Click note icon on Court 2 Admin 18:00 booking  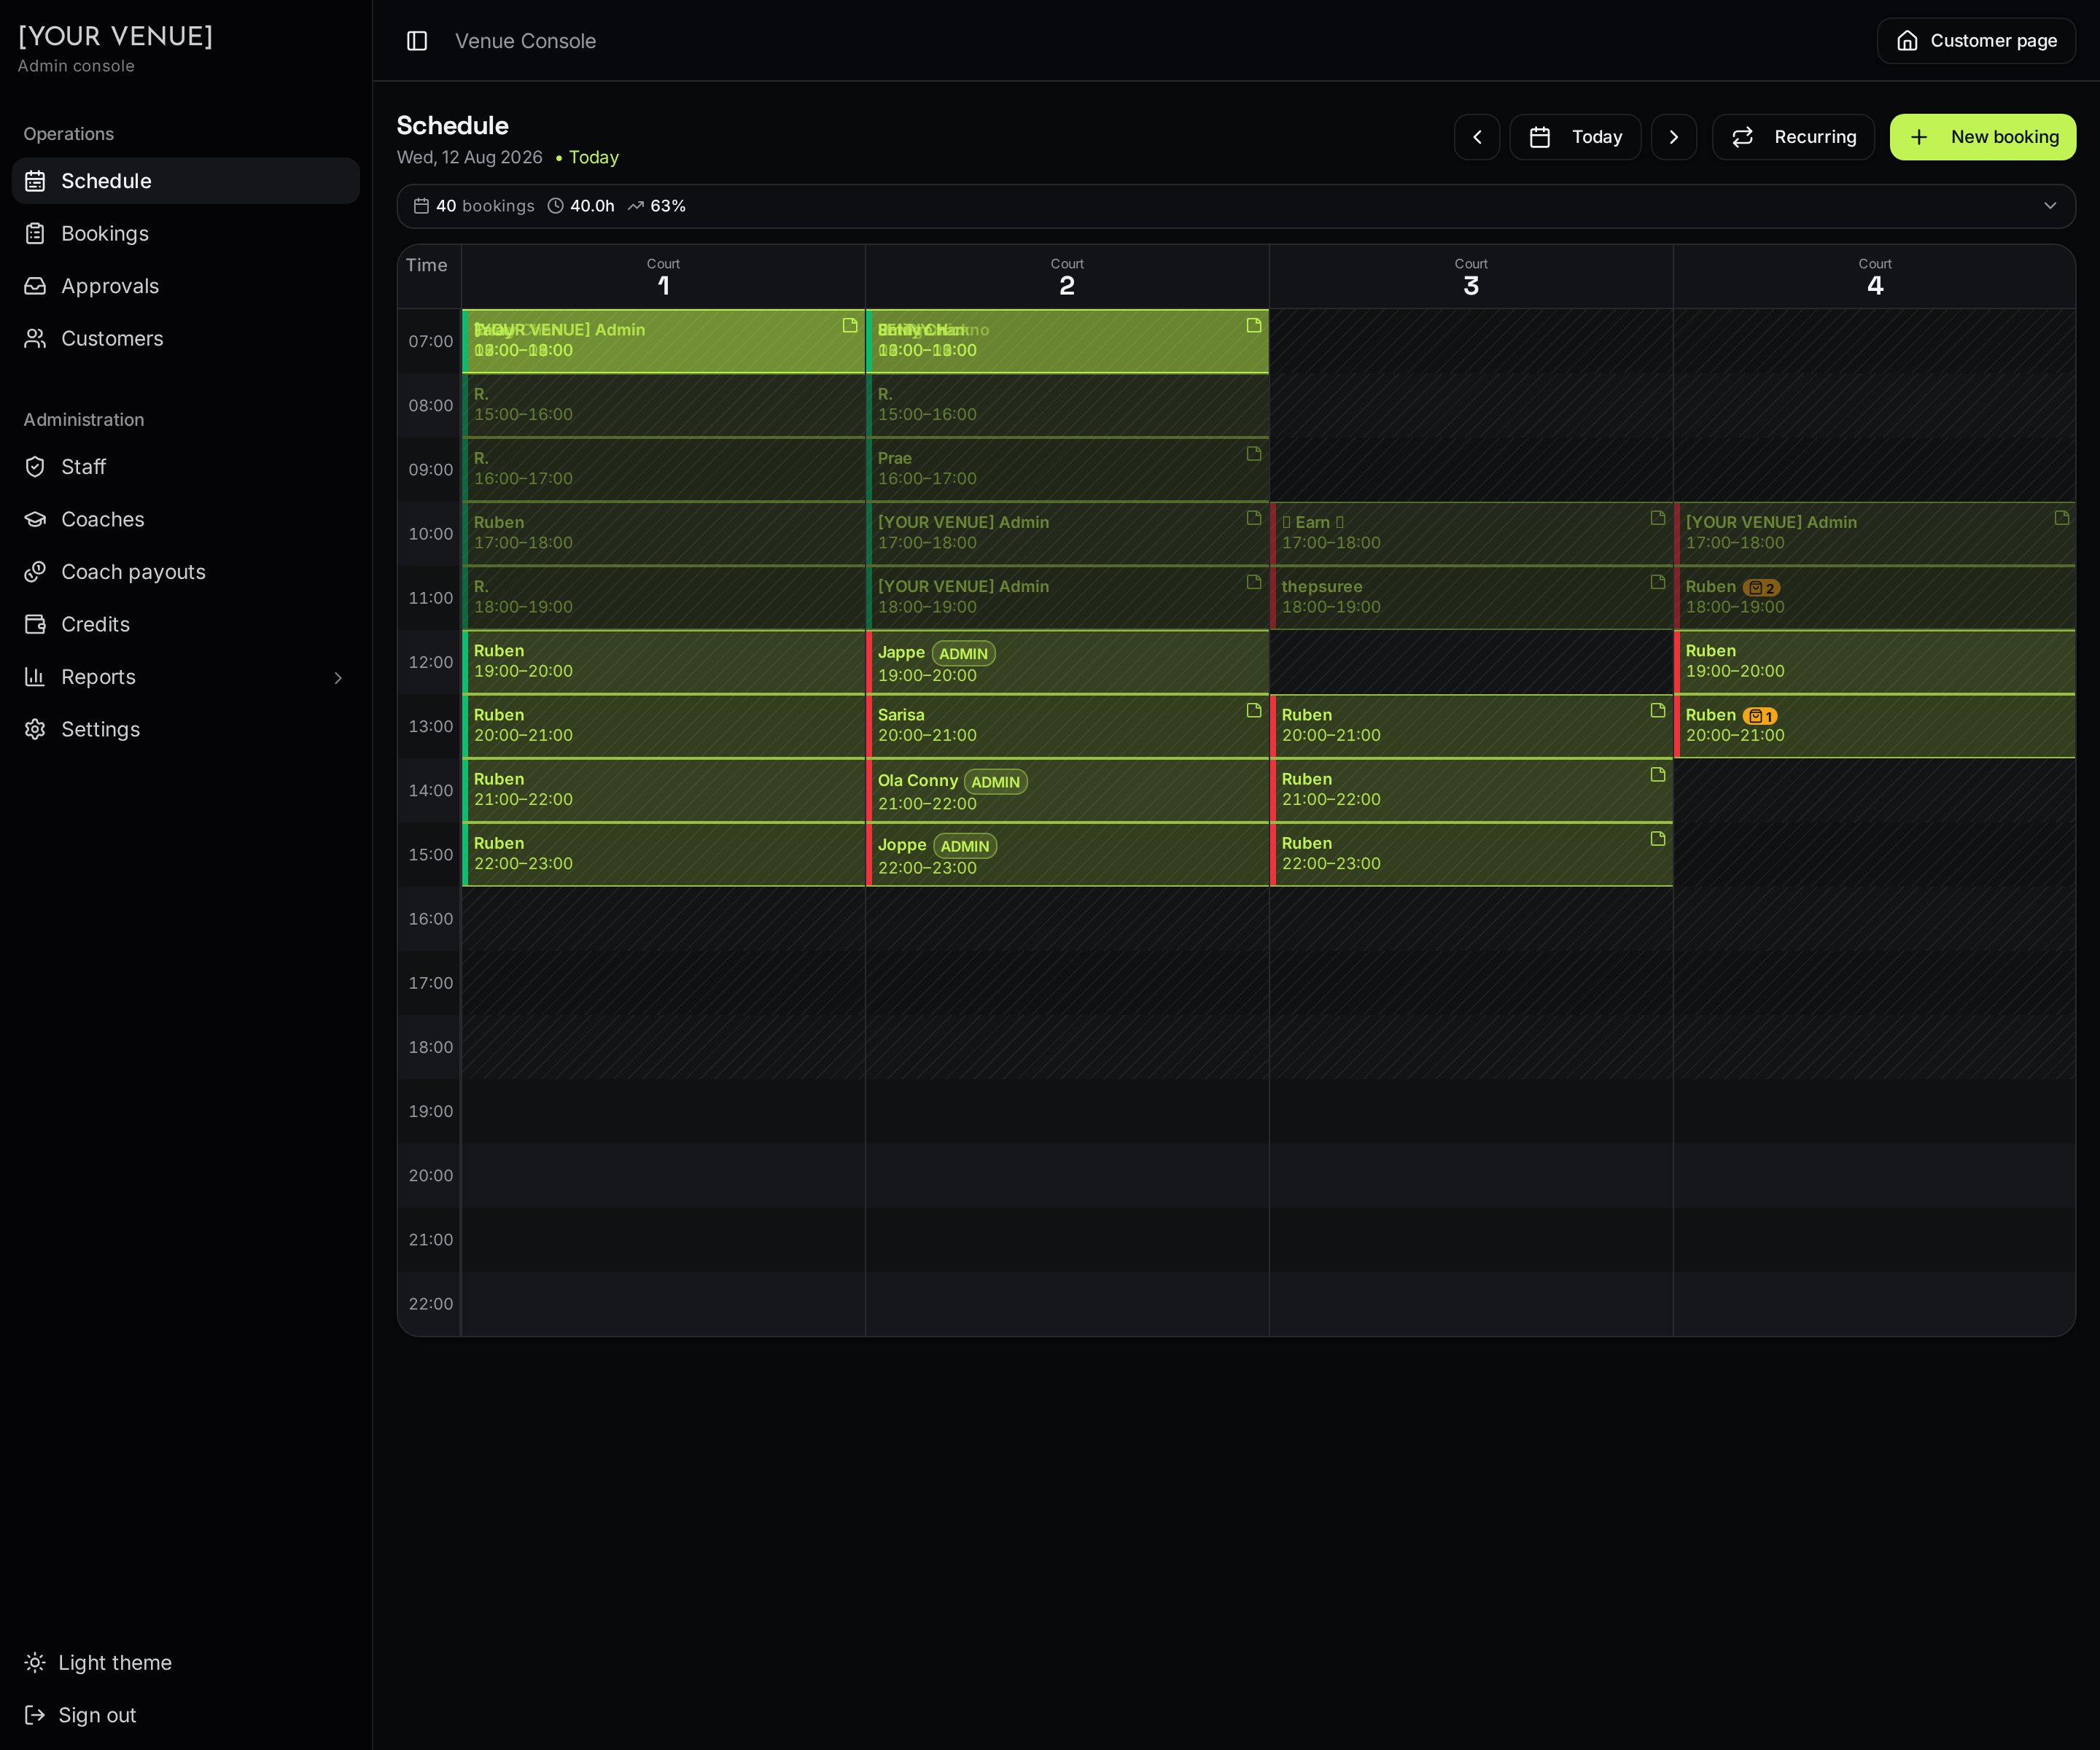[x=1253, y=582]
